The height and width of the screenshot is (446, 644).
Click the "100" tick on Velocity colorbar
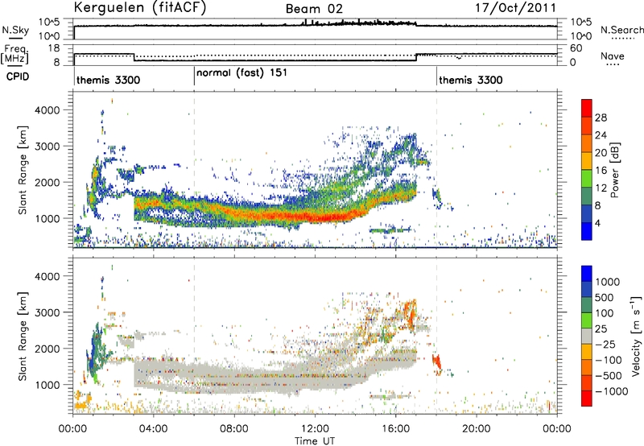[605, 313]
